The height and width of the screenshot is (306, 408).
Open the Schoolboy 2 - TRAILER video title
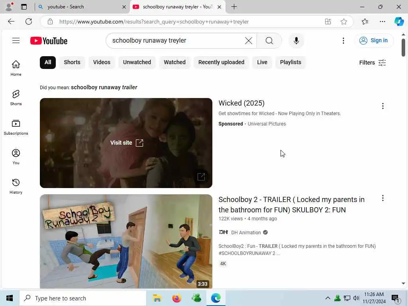[291, 205]
